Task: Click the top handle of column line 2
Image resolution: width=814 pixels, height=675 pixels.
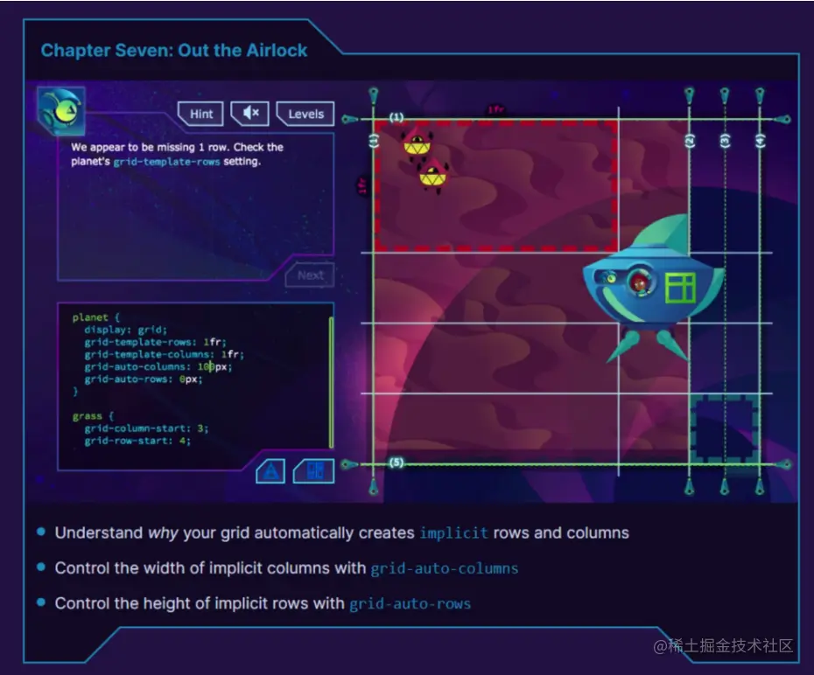Action: click(690, 96)
